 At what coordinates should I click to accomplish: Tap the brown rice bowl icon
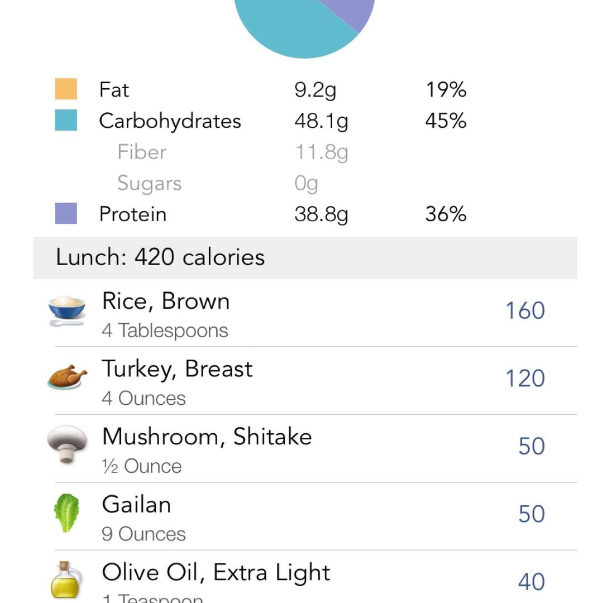(x=66, y=310)
